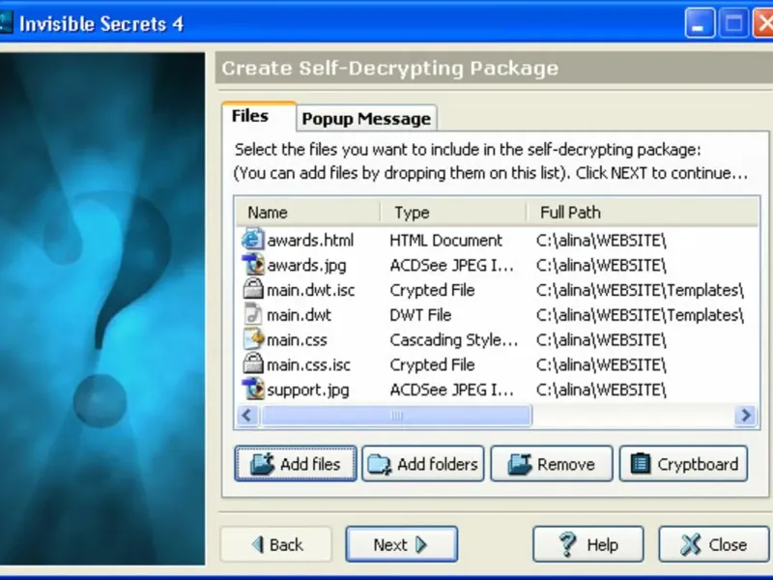Click the full path of main.dwt

[640, 315]
